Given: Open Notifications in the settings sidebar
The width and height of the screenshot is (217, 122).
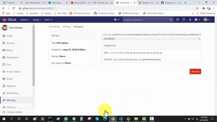Looking at the screenshot, I should (x=13, y=93).
